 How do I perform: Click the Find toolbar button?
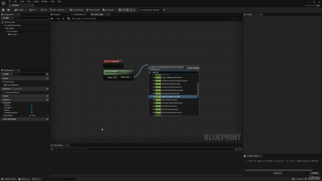44,10
